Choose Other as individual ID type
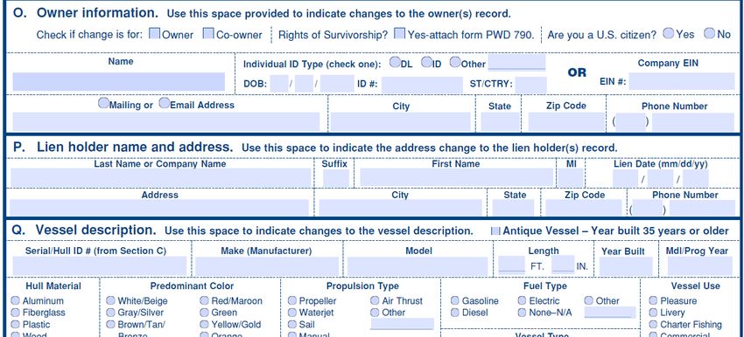This screenshot has height=337, width=744. [455, 62]
